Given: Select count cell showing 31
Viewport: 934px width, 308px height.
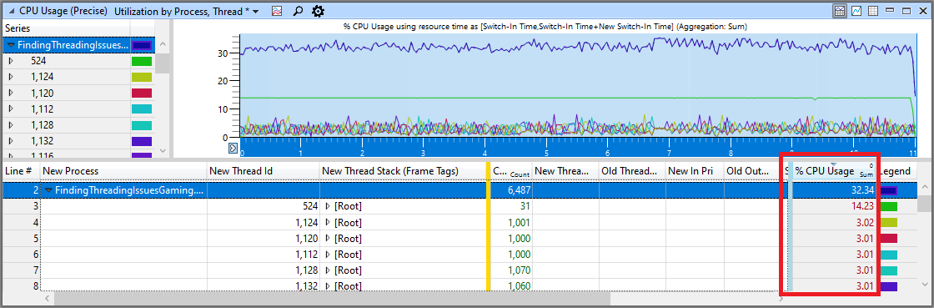Looking at the screenshot, I should pyautogui.click(x=511, y=207).
